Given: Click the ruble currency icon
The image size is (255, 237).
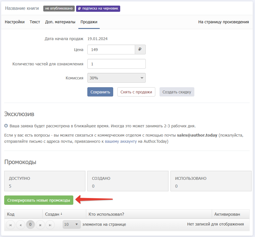Looking at the screenshot, I should [x=140, y=50].
